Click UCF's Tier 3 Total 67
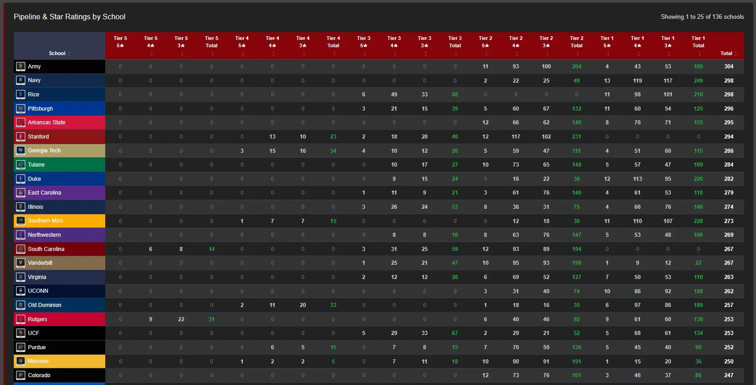The height and width of the screenshot is (385, 756). coord(455,333)
